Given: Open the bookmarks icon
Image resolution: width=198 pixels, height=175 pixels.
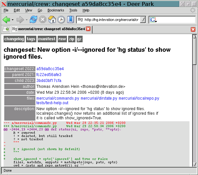Looking at the screenshot, I should 70,19.
